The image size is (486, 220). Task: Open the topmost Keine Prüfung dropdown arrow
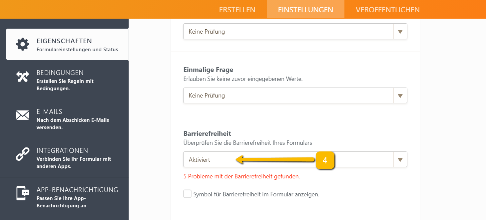[400, 32]
